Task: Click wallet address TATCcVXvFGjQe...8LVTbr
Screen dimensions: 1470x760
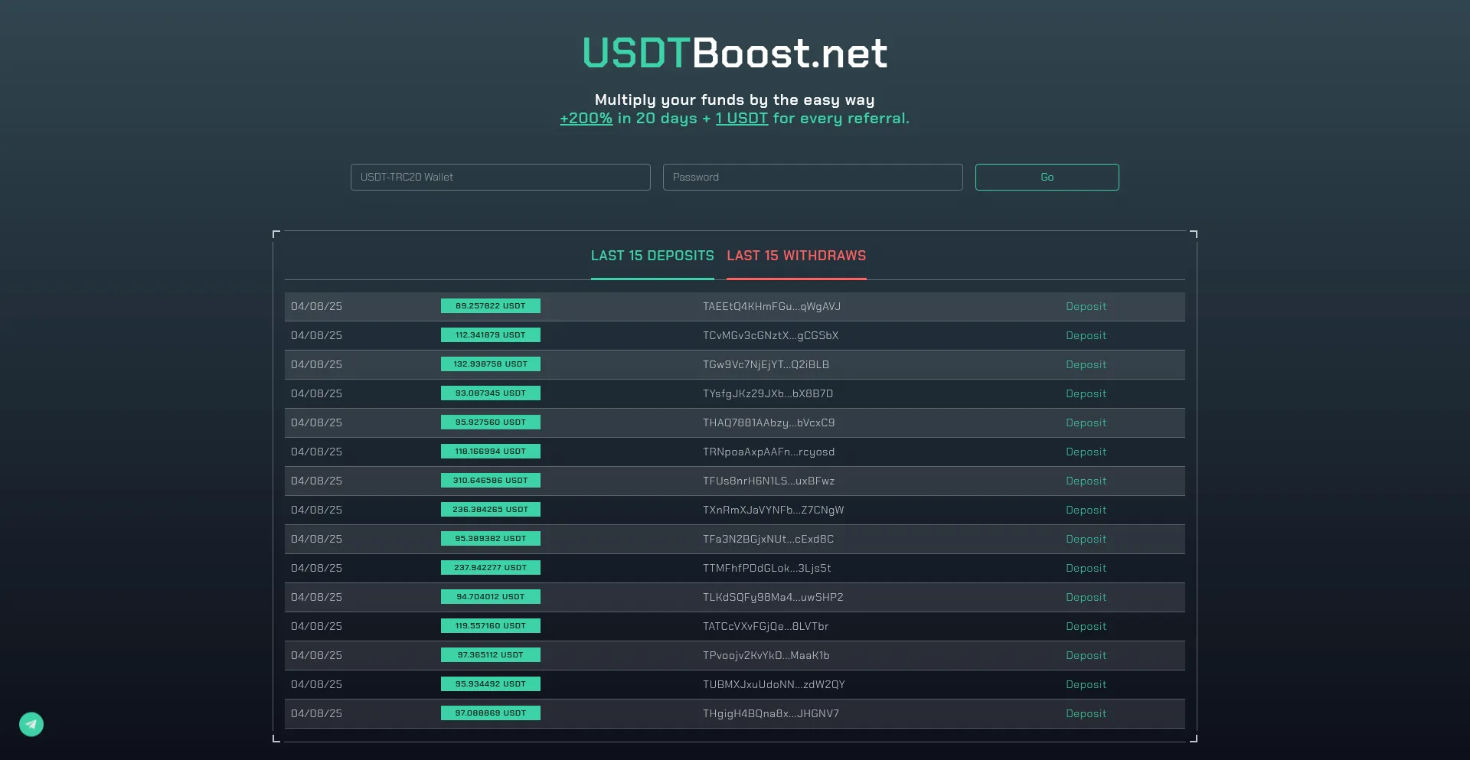Action: (x=766, y=626)
